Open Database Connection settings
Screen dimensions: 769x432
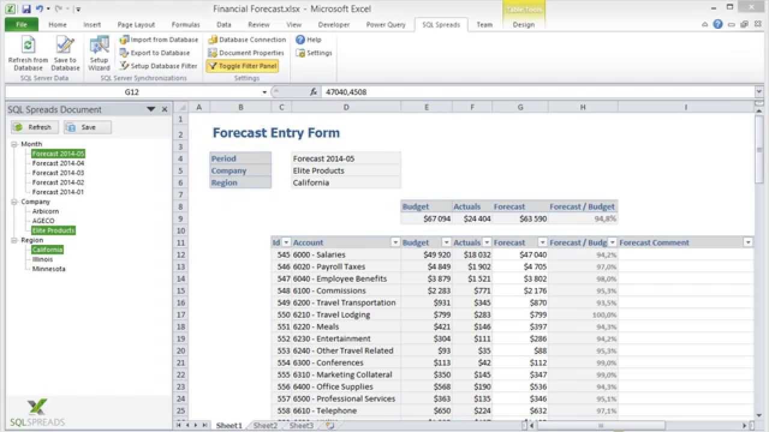pyautogui.click(x=247, y=40)
